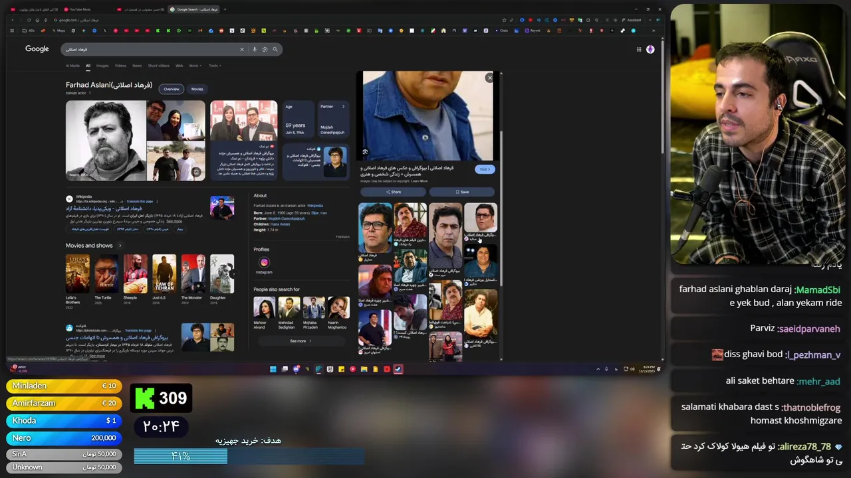Show next movies in carousel arrow

click(233, 274)
